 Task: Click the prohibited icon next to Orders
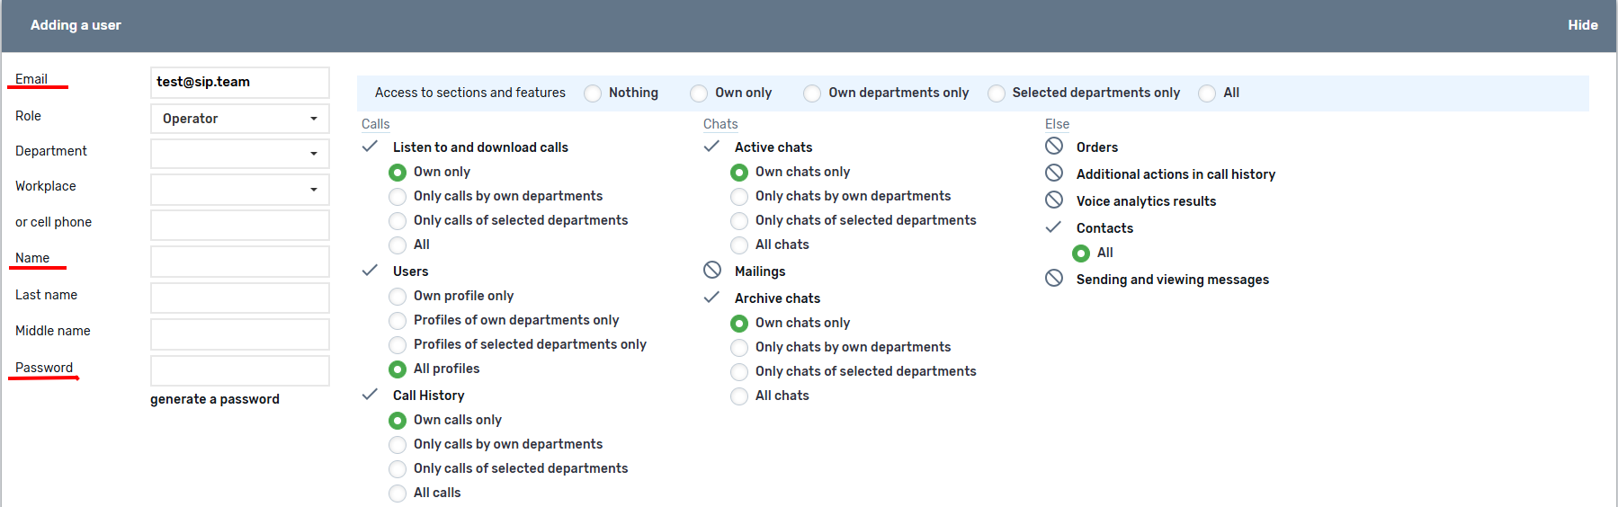1054,147
